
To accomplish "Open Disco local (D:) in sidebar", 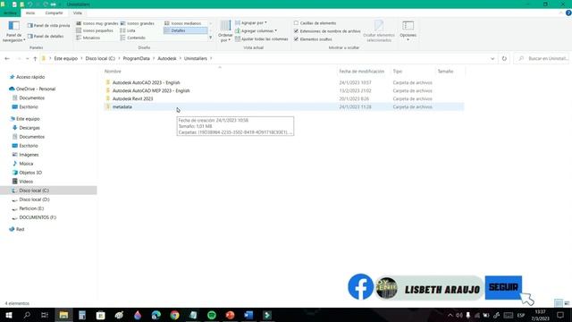I will tap(34, 199).
